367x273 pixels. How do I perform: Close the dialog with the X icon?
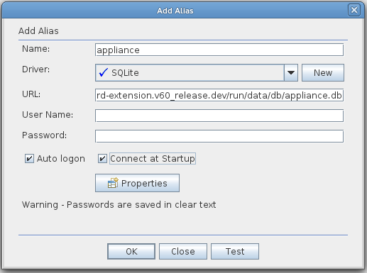point(354,10)
